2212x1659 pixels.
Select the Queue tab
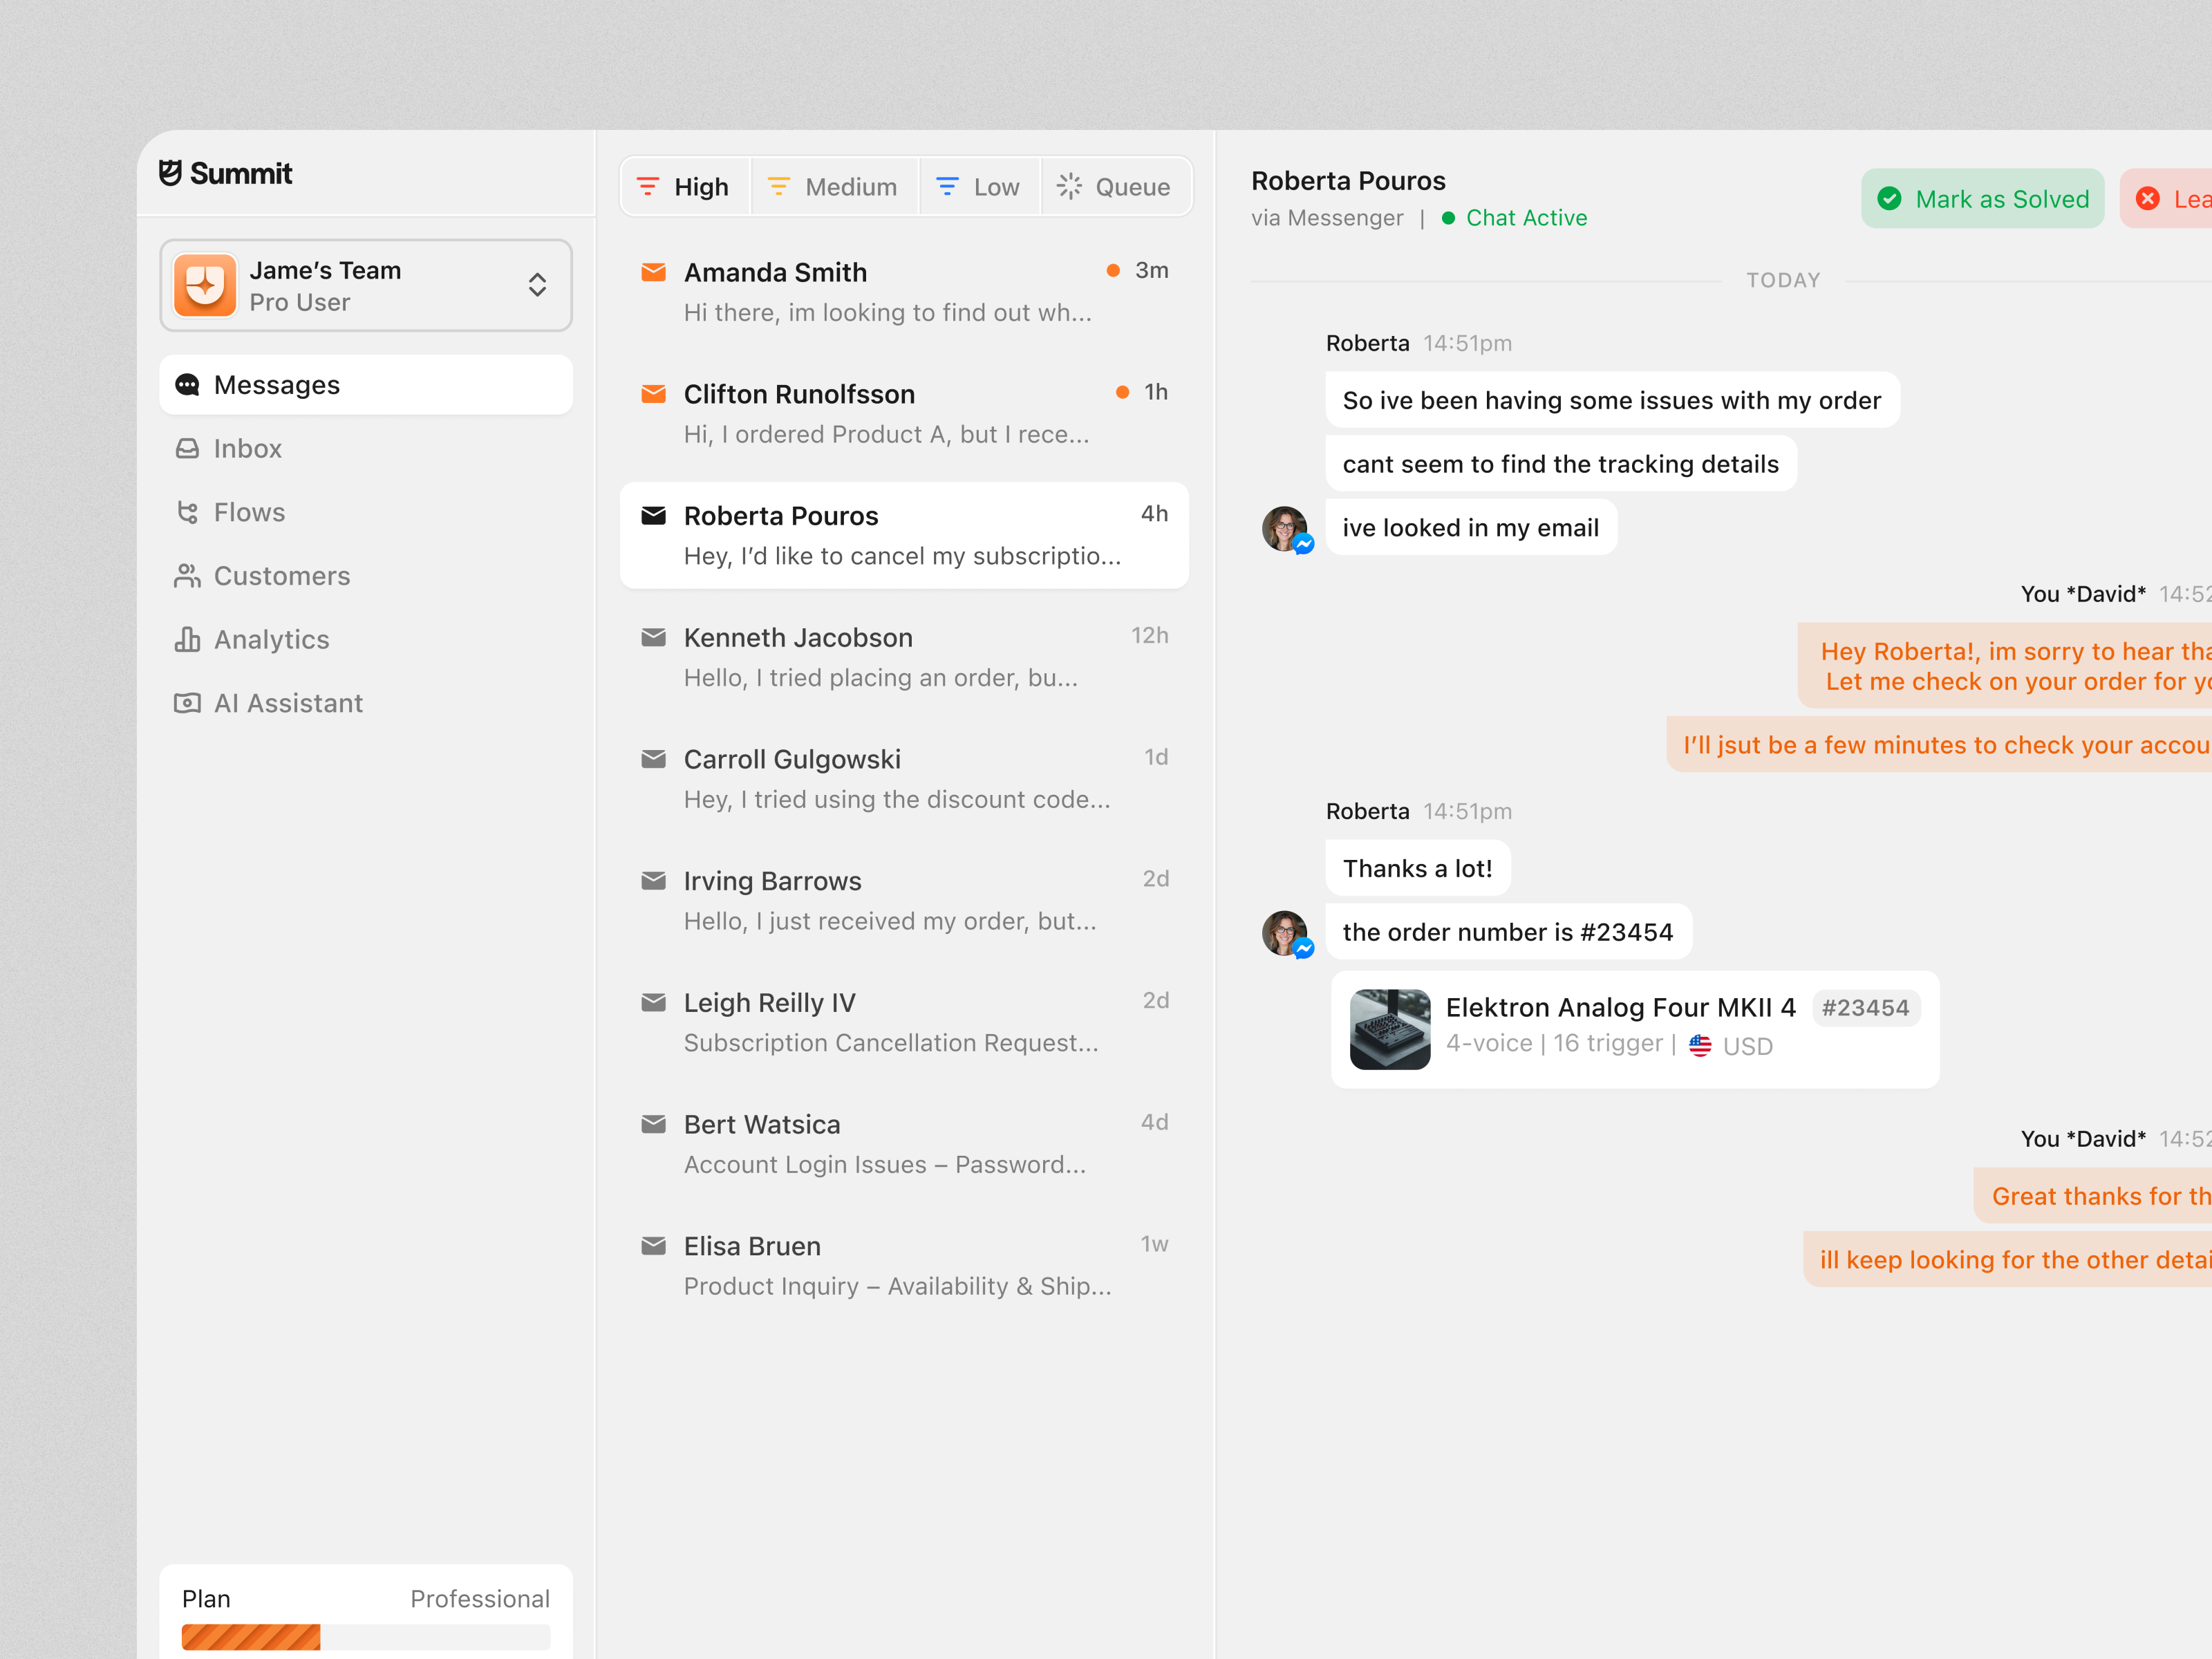click(1115, 187)
